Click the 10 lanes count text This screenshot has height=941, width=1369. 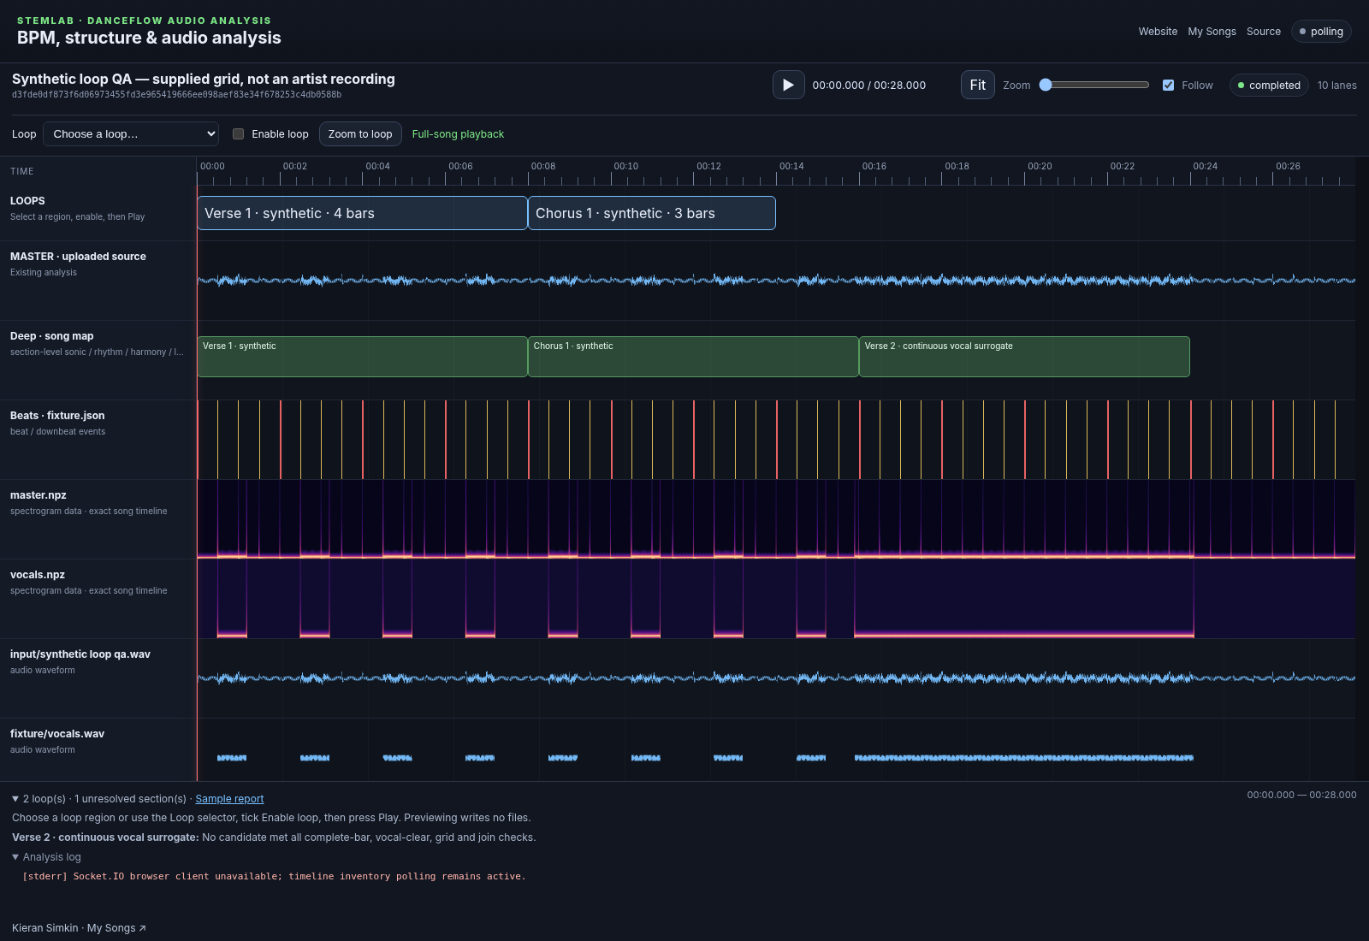point(1336,85)
